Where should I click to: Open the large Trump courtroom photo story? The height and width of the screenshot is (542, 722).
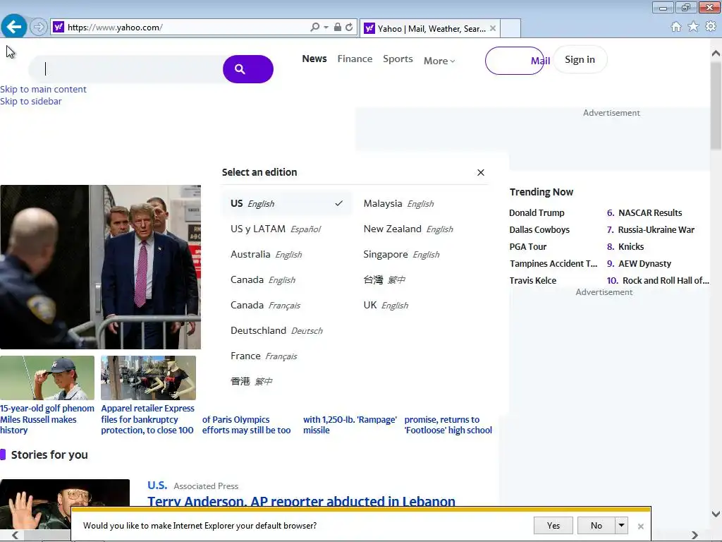click(100, 267)
